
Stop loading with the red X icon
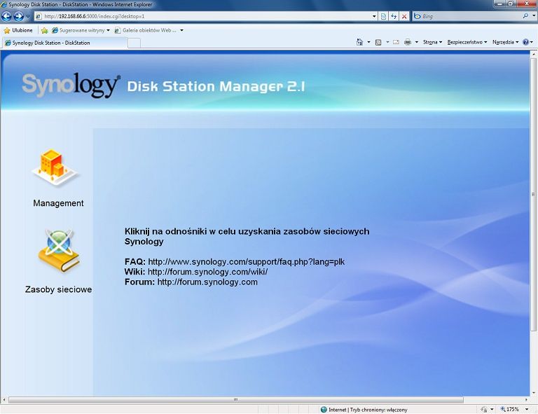coord(404,16)
